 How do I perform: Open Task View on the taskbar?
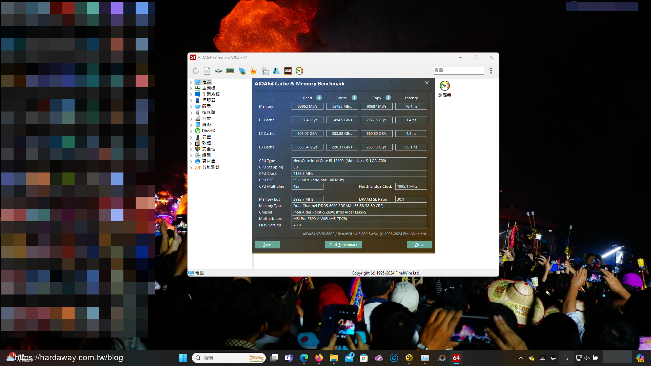click(x=274, y=358)
